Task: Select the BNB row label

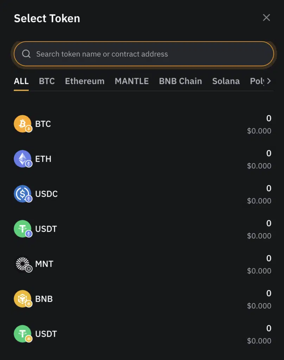Action: point(44,299)
